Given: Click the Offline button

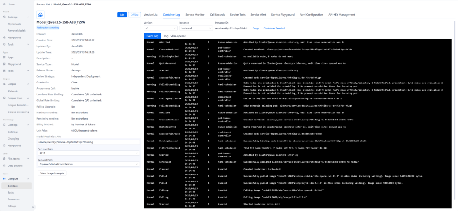Looking at the screenshot, I should click(x=134, y=15).
